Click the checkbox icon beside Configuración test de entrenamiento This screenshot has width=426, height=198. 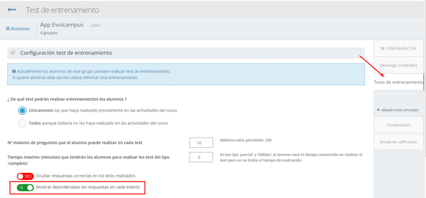(x=13, y=53)
